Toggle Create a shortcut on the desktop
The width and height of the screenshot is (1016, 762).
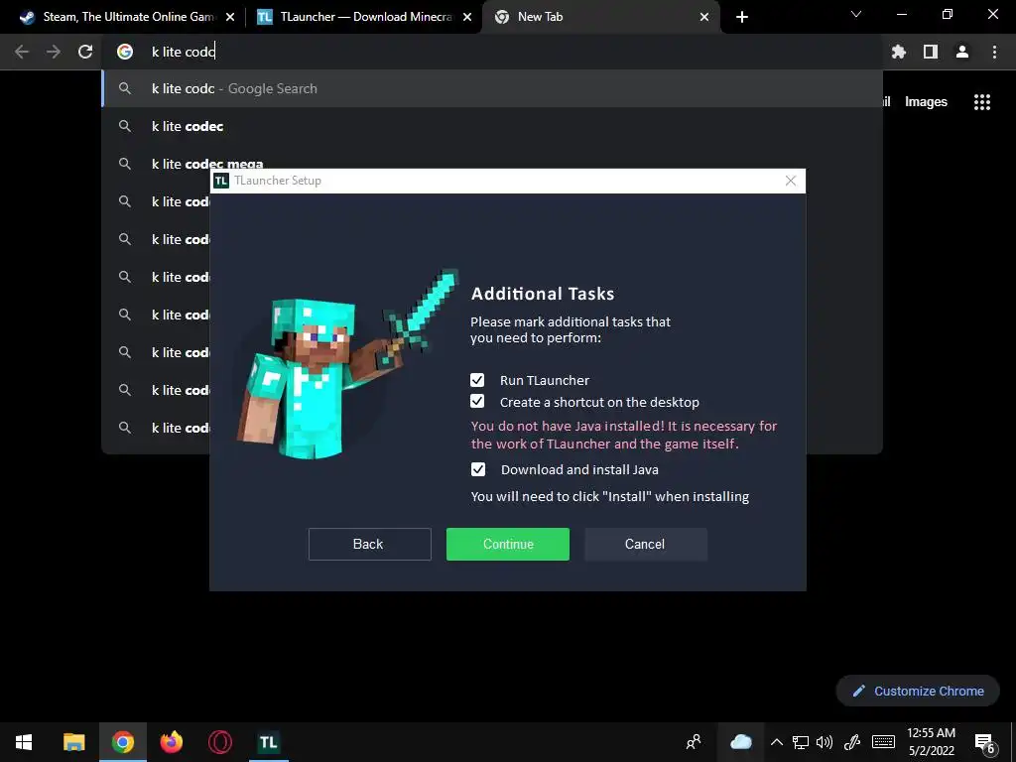(x=477, y=401)
